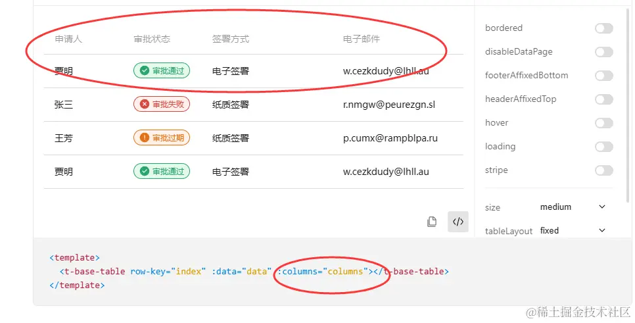Click the red cross icon in 审批失败 tag
The height and width of the screenshot is (323, 635).
(145, 105)
